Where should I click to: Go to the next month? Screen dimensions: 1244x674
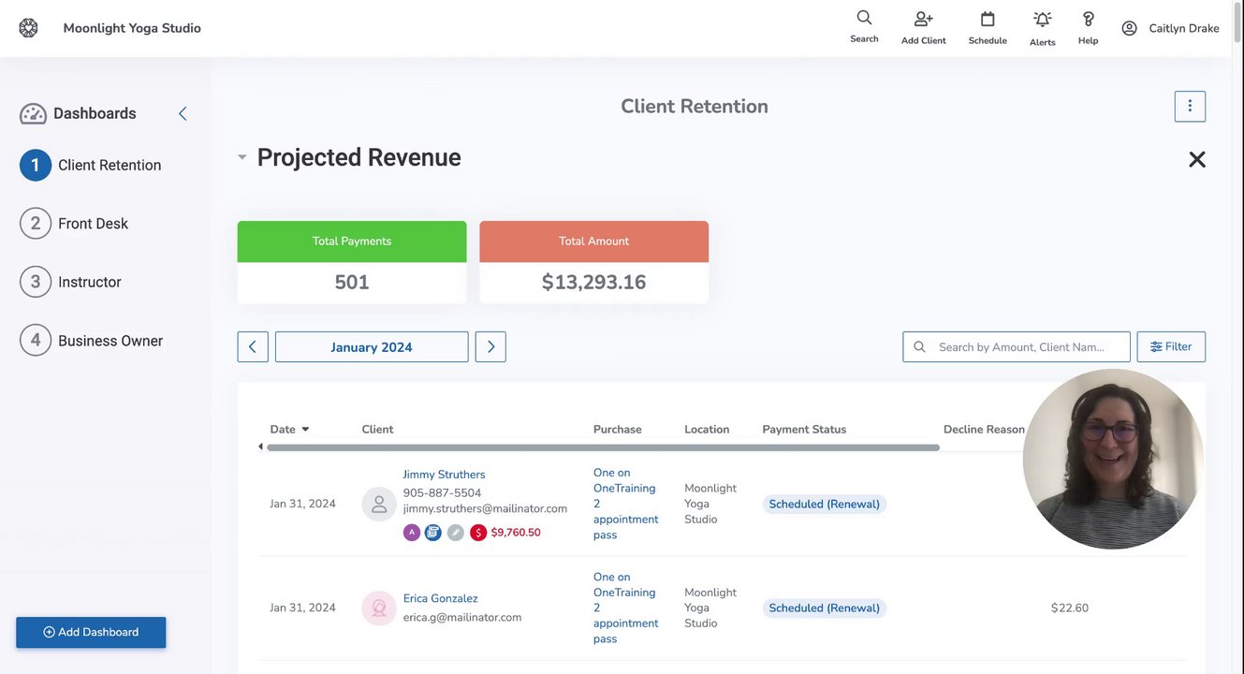[x=490, y=347]
